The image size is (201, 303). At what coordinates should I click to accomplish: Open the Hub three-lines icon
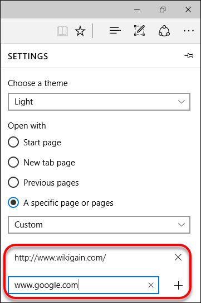(x=115, y=31)
